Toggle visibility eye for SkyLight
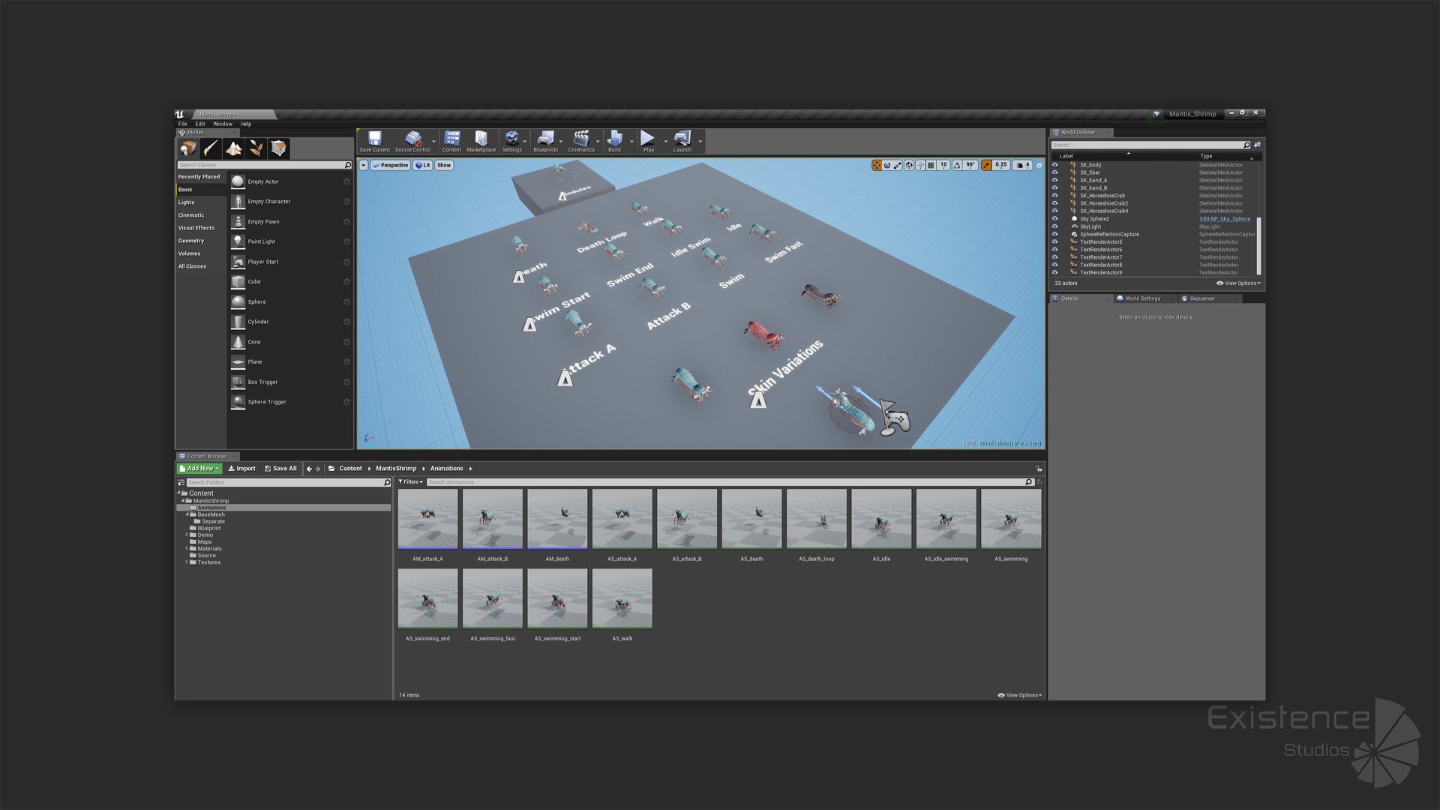The width and height of the screenshot is (1440, 810). click(1054, 226)
